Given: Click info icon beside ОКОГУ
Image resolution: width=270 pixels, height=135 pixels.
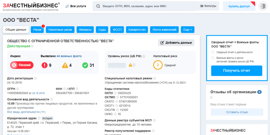Looking at the screenshot, I should tap(117, 106).
